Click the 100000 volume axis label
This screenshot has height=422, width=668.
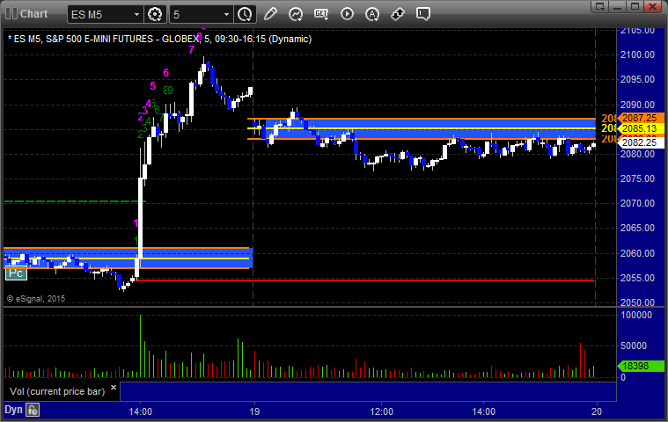[x=636, y=315]
